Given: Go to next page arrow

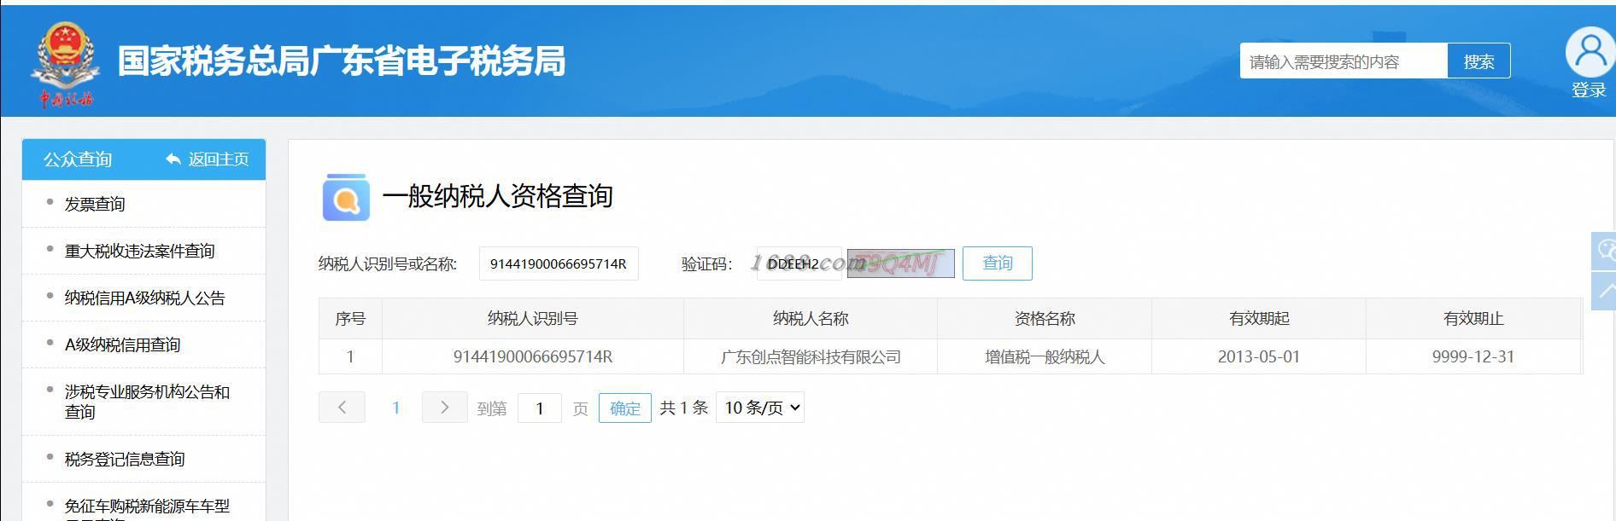Looking at the screenshot, I should point(444,408).
